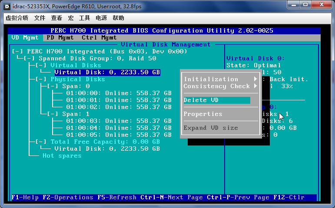Viewport: 335px width, 208px height.
Task: Expand the Initialization submenu arrow
Action: tap(255, 79)
